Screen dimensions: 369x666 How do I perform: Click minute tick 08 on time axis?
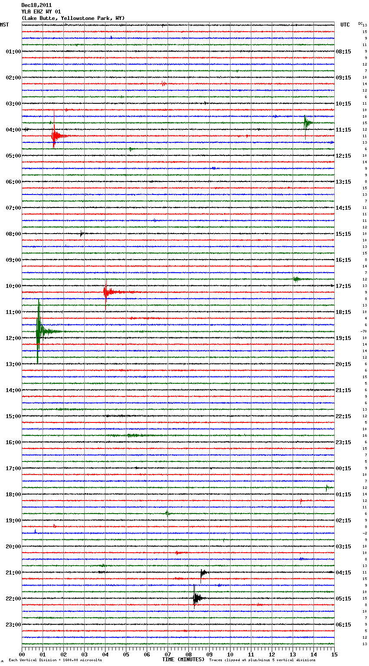(x=188, y=654)
